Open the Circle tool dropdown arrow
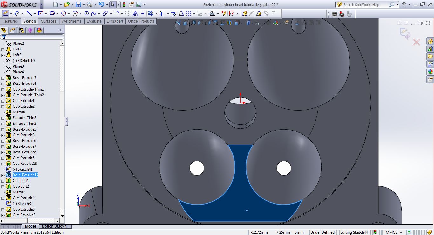The width and height of the screenshot is (434, 235). (x=69, y=14)
